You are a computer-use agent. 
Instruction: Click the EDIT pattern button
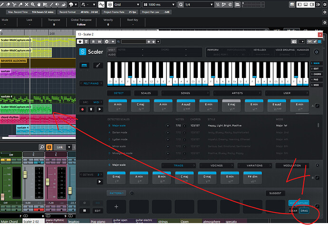point(98,211)
